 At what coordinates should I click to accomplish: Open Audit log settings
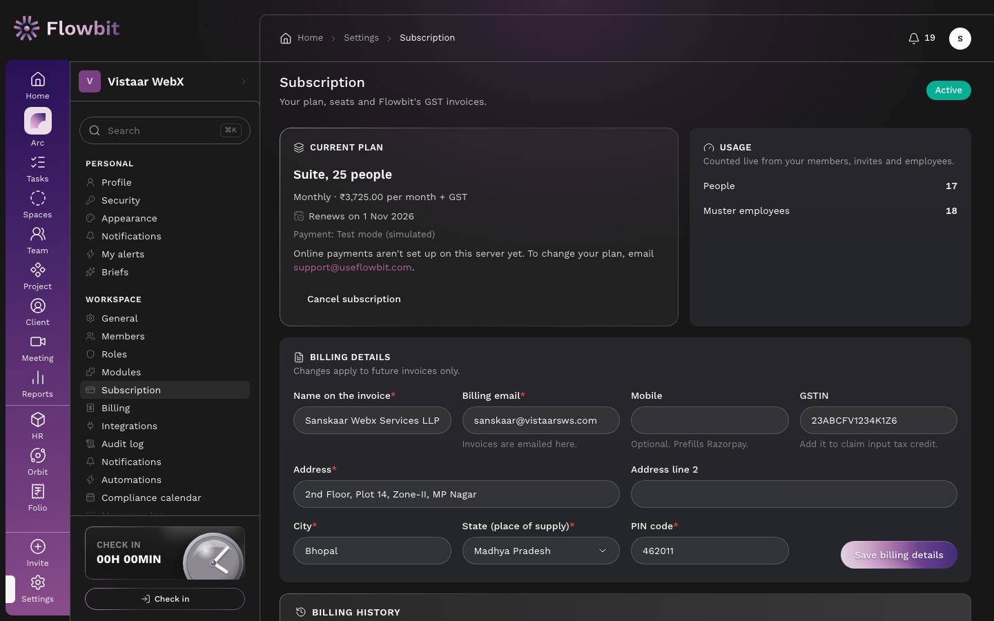[165, 444]
